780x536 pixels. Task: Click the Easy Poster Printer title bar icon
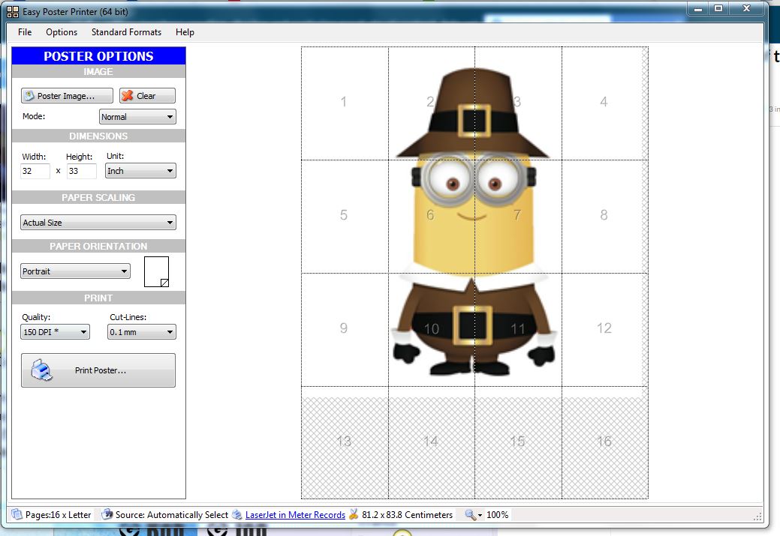click(x=13, y=9)
